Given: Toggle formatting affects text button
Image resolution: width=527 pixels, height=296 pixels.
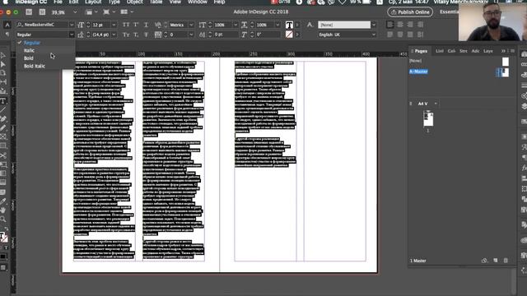Looking at the screenshot, I should [6, 247].
